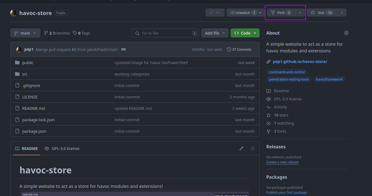Click Create a new release link

pyautogui.click(x=282, y=162)
